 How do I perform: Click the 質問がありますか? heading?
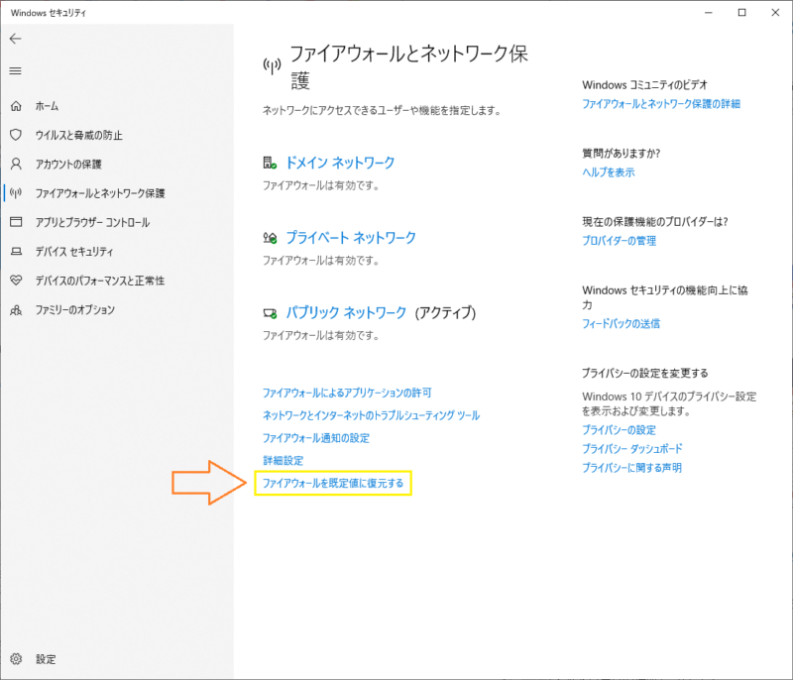[x=622, y=154]
